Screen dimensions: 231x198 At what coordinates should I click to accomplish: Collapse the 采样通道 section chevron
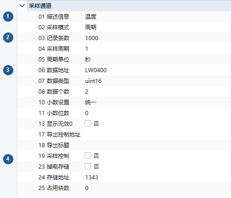22,6
